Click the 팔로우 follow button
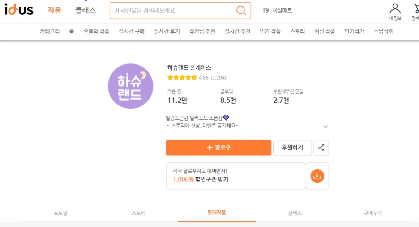This screenshot has height=227, width=419. tap(218, 147)
